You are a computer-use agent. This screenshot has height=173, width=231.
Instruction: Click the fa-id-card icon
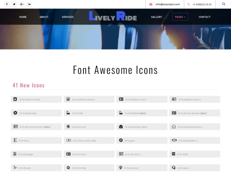(68, 154)
